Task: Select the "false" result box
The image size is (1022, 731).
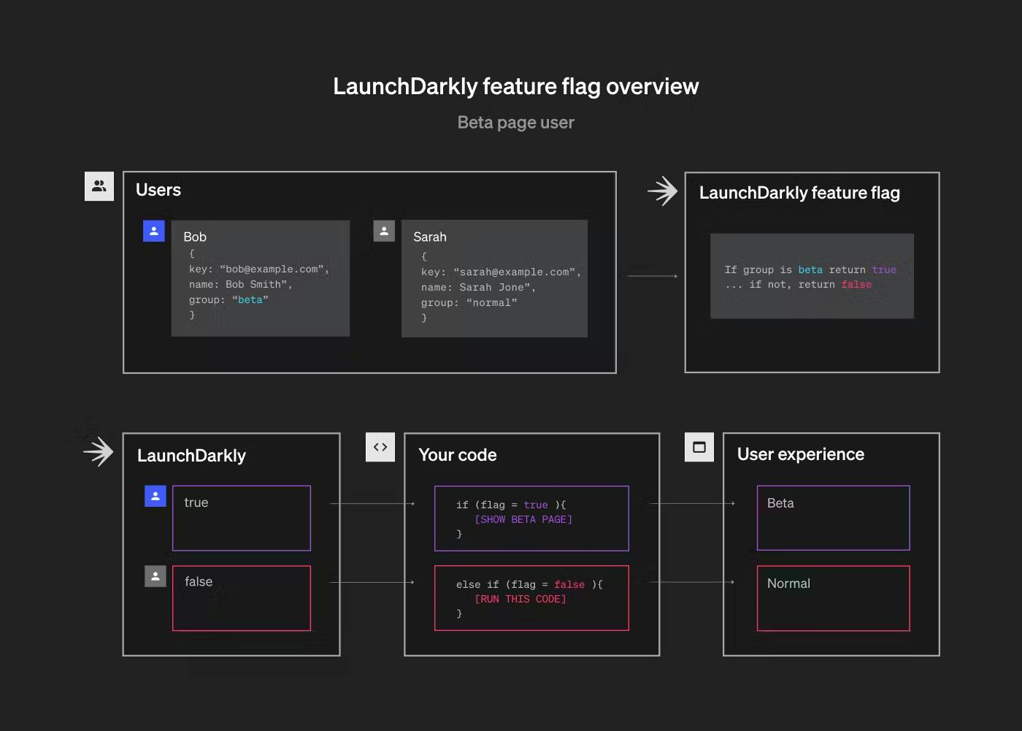Action: pyautogui.click(x=242, y=598)
